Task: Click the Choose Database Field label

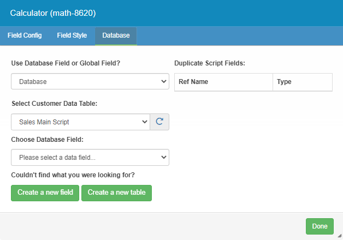Action: (x=47, y=139)
